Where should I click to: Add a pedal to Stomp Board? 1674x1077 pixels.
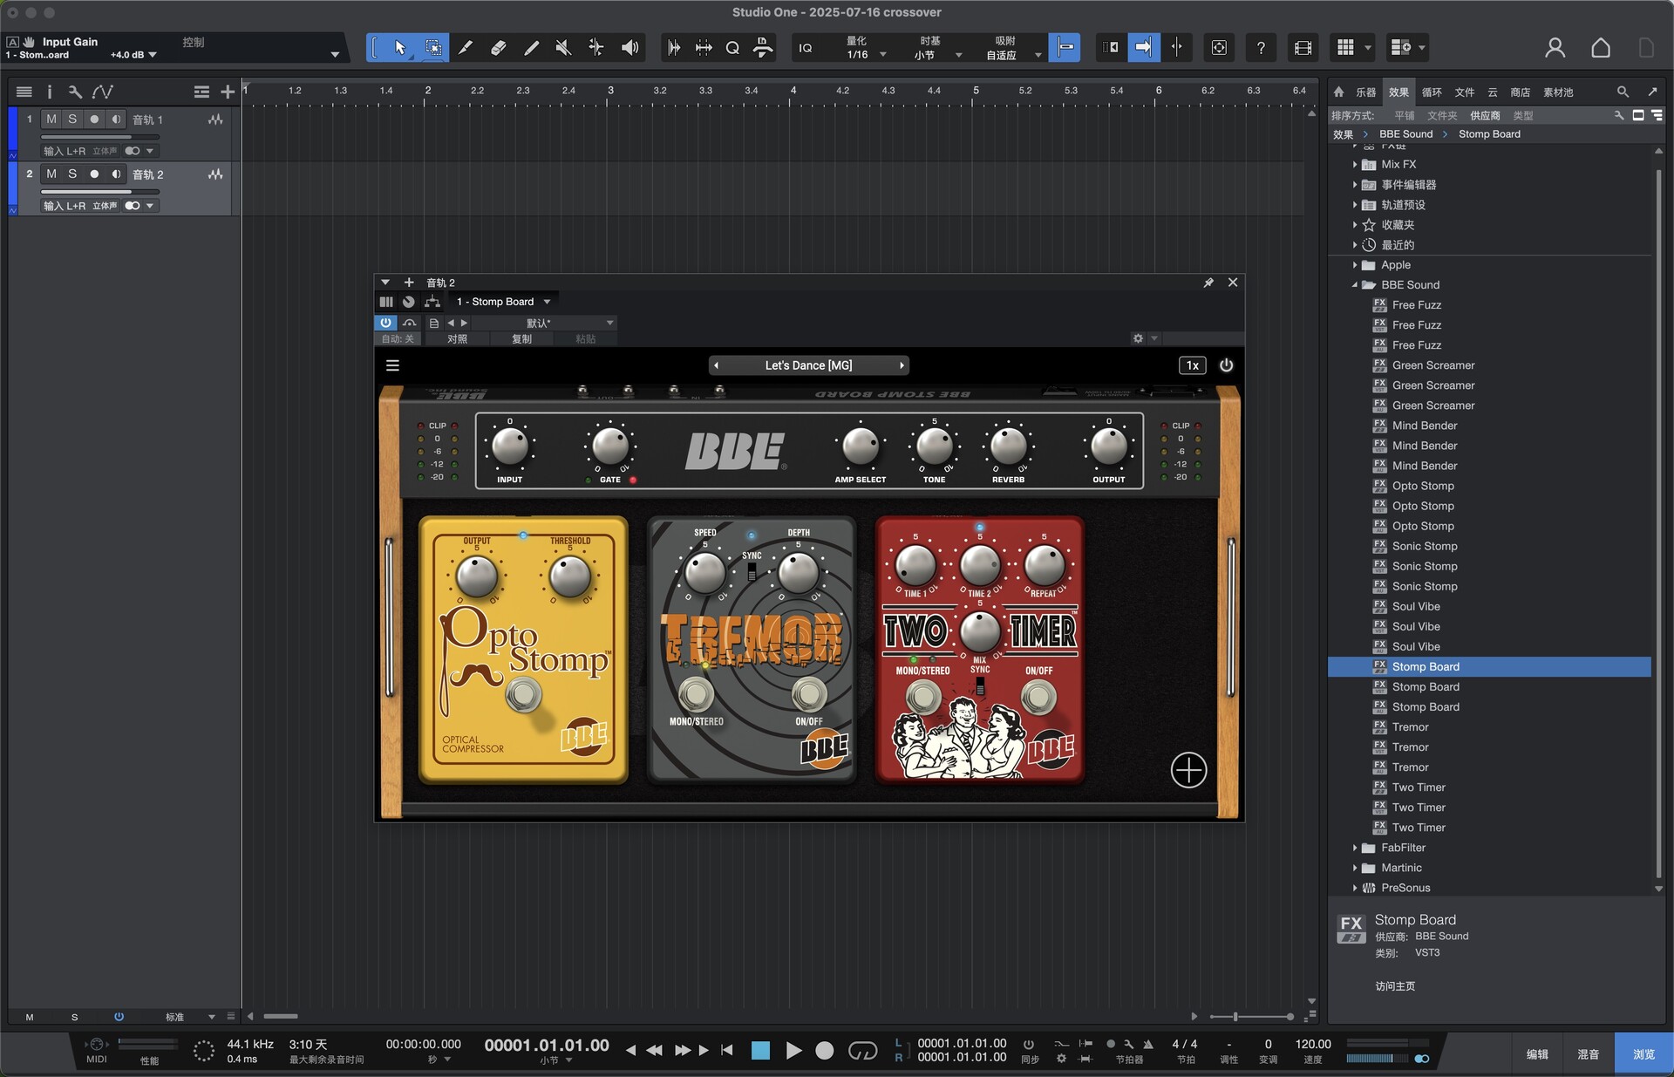click(x=1188, y=770)
